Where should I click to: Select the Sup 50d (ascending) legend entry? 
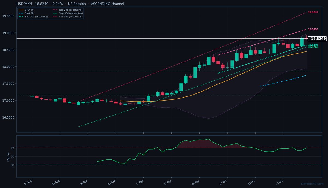coord(68,13)
